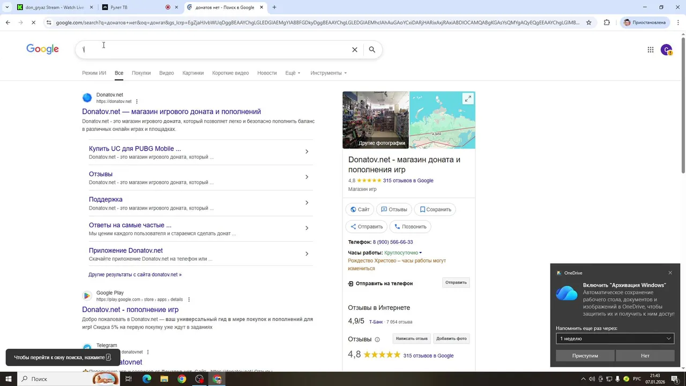
Task: Stop page loading with the X button
Action: tap(33, 23)
